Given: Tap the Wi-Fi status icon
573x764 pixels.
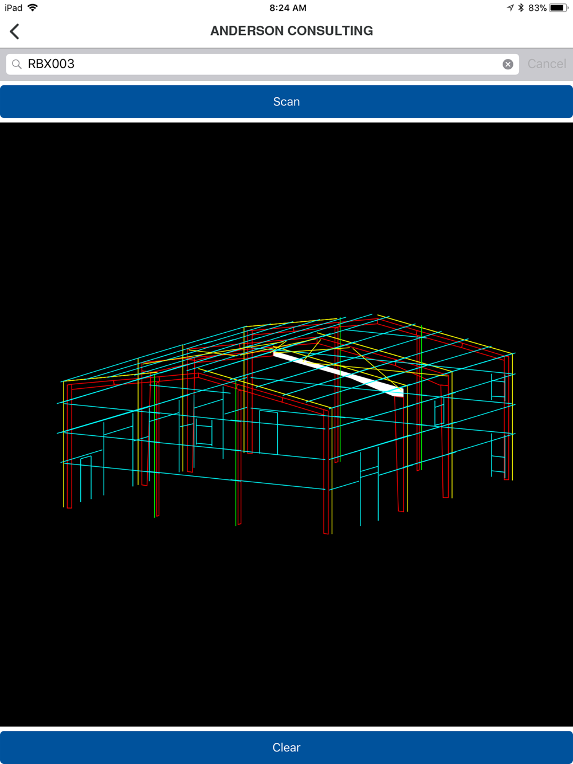Looking at the screenshot, I should 33,7.
